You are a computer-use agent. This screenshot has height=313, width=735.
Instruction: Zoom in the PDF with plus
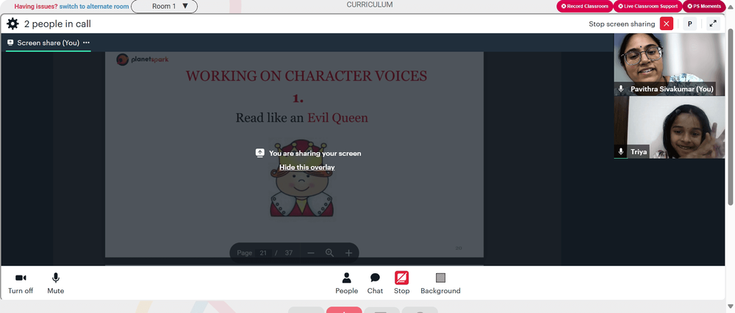(x=348, y=253)
